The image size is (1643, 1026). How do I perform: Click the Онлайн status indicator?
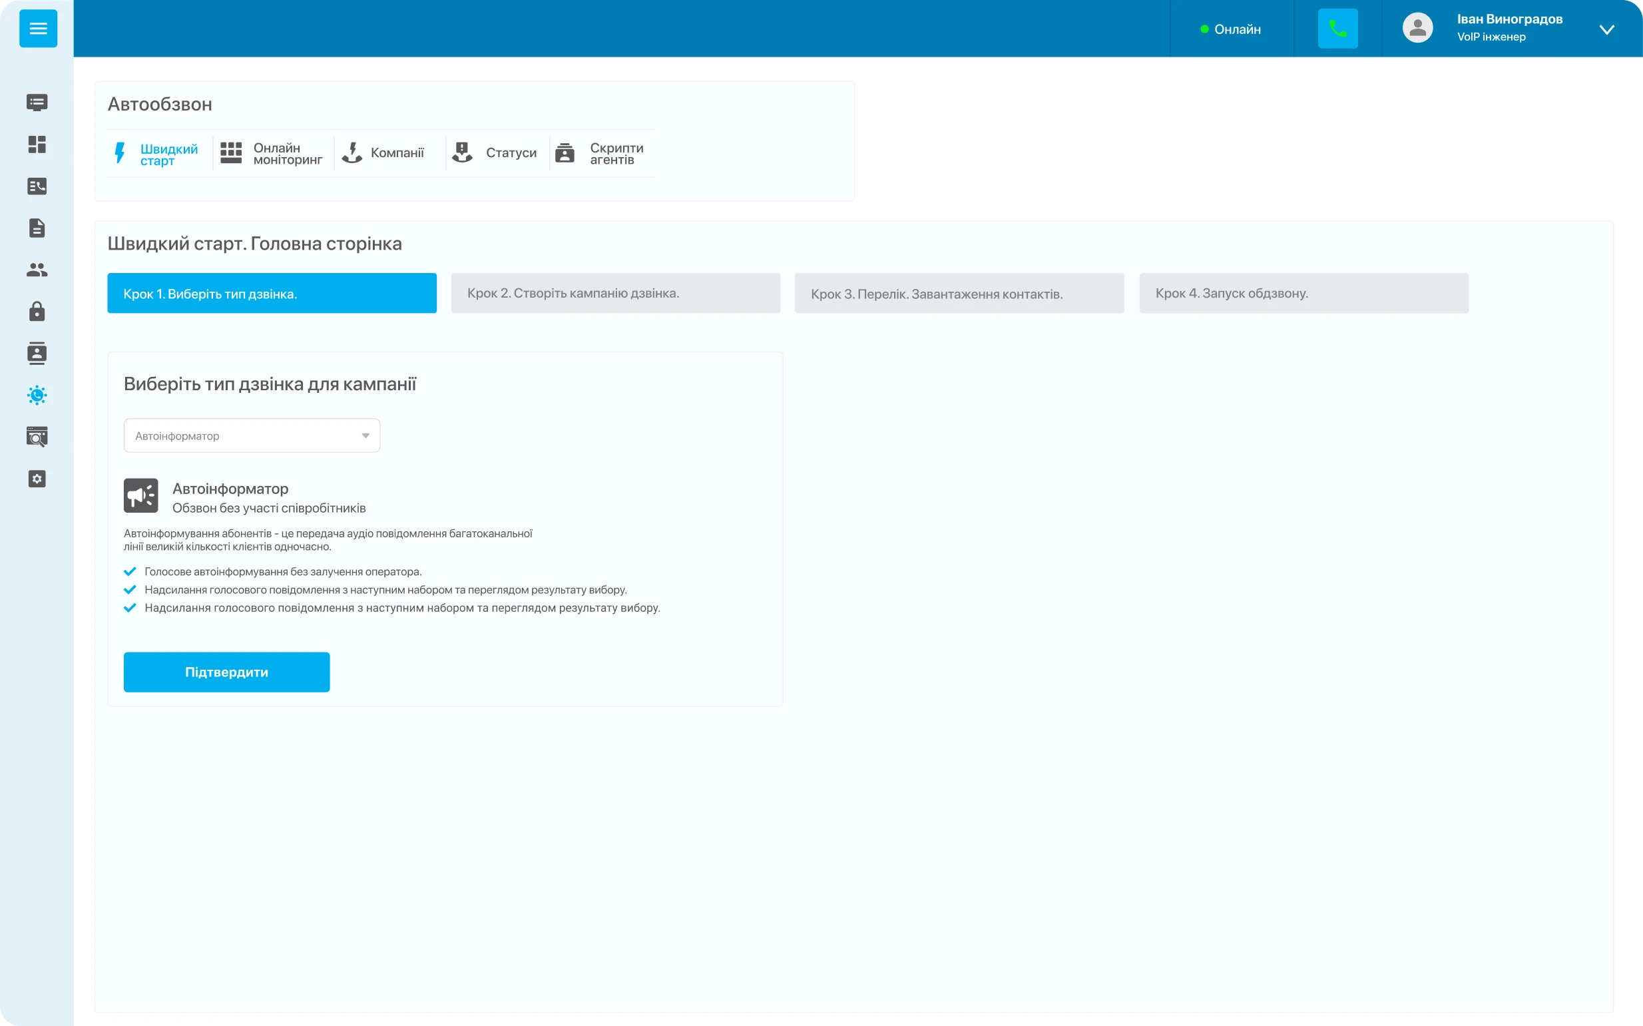click(1231, 29)
